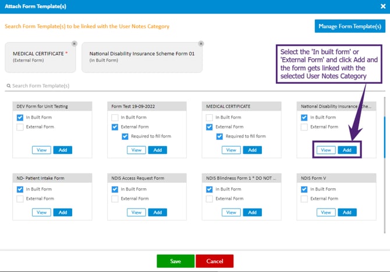
Task: Toggle Required to fill form under MEDICAL CERTIFICATE
Action: click(219, 136)
